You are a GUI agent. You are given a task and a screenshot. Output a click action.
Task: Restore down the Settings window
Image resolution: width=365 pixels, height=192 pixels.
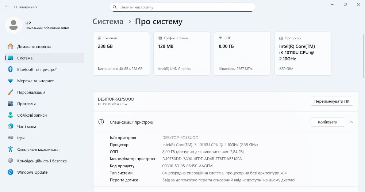pyautogui.click(x=345, y=4)
